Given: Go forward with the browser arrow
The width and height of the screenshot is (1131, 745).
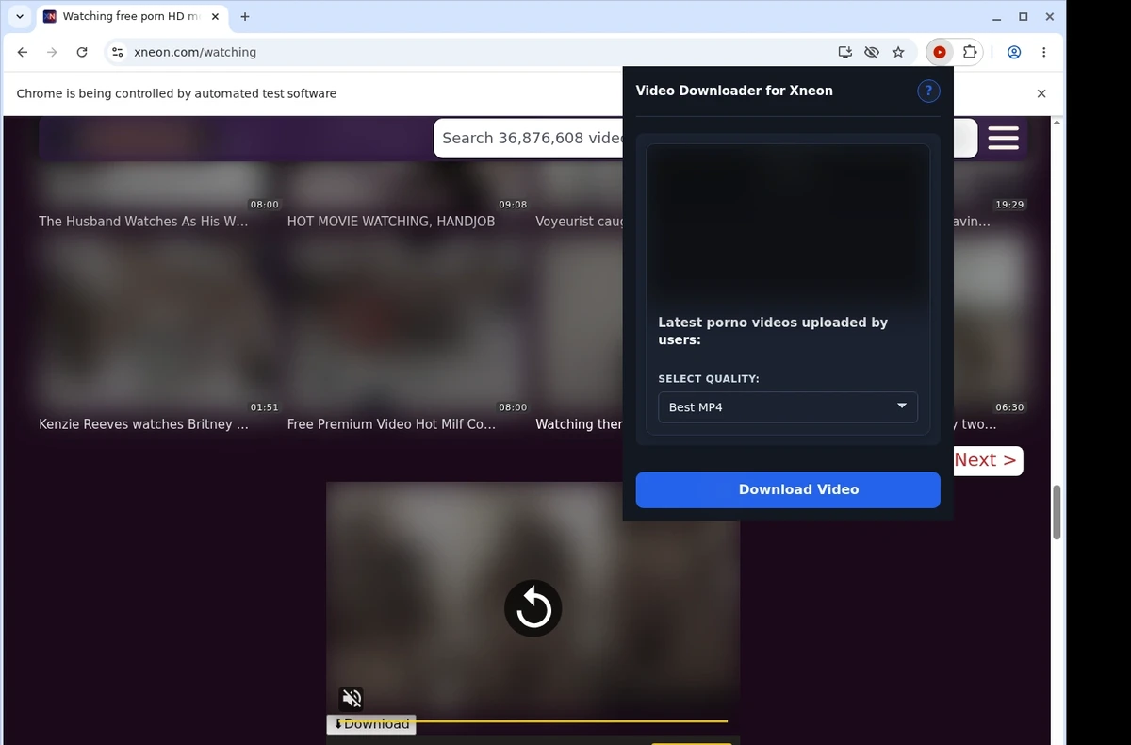Looking at the screenshot, I should 52,52.
